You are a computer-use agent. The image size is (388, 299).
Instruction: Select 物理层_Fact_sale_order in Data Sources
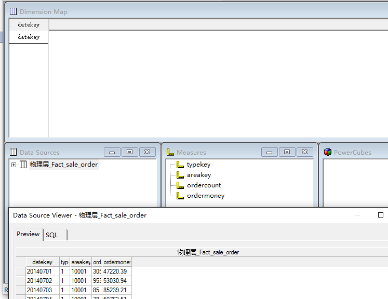[x=64, y=165]
